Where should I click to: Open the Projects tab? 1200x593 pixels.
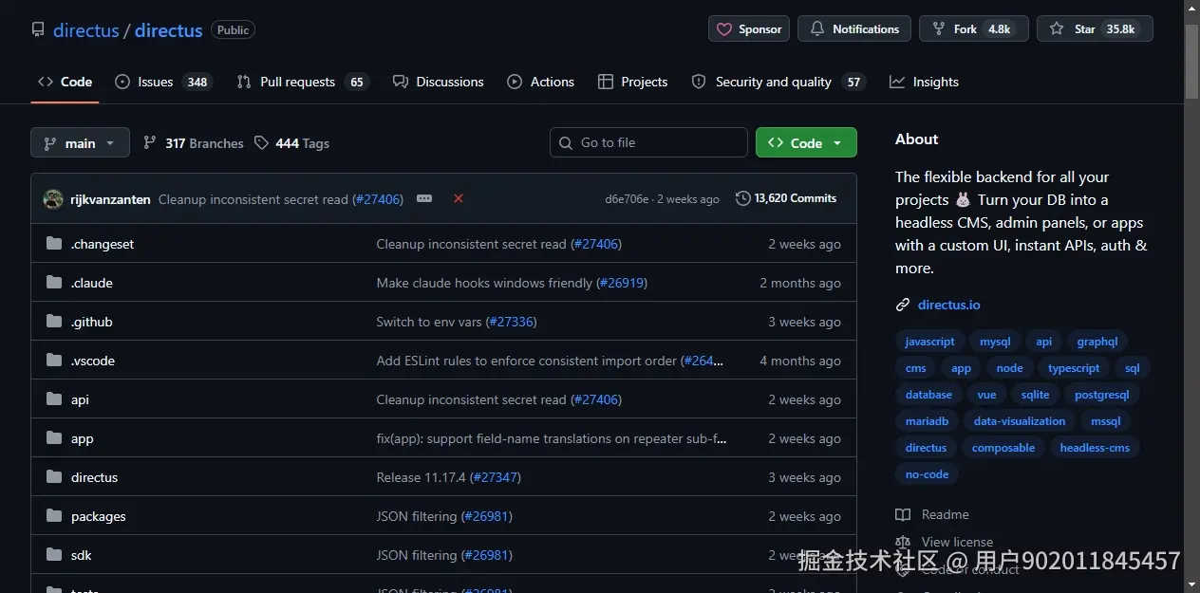pos(633,82)
